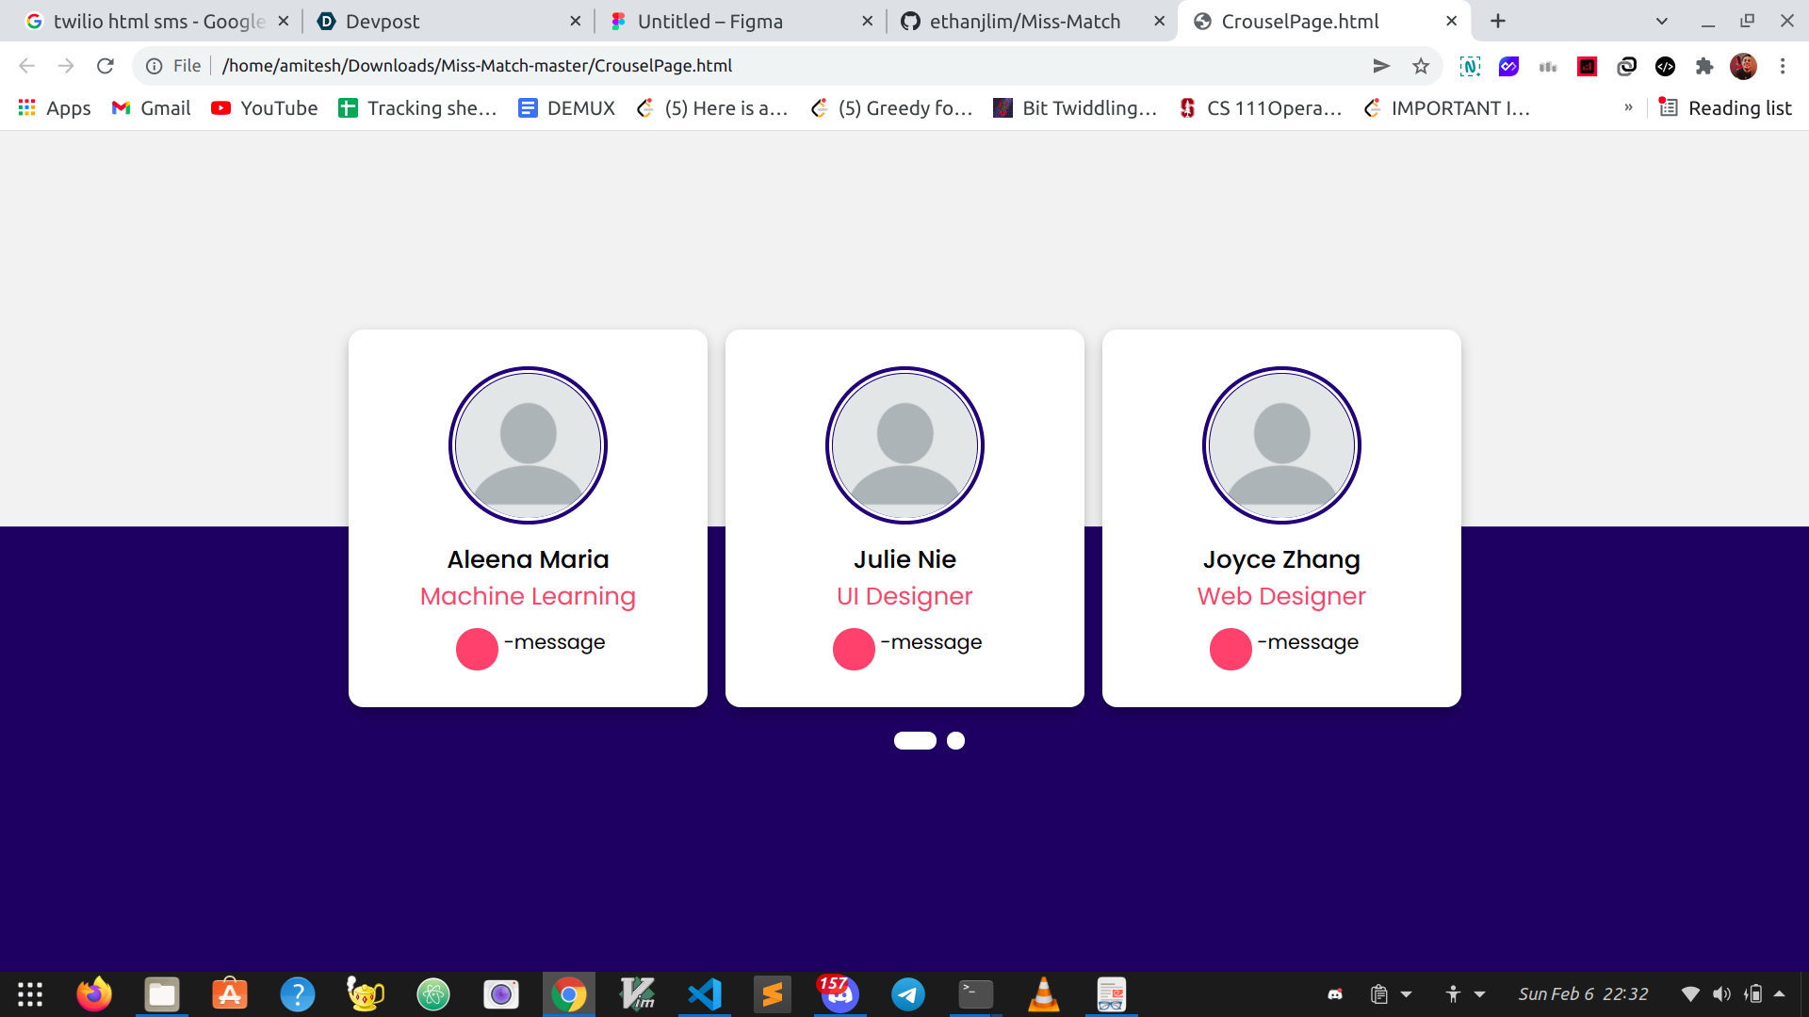Expand hidden bookmarks with the double chevron
The height and width of the screenshot is (1017, 1809).
(x=1628, y=108)
